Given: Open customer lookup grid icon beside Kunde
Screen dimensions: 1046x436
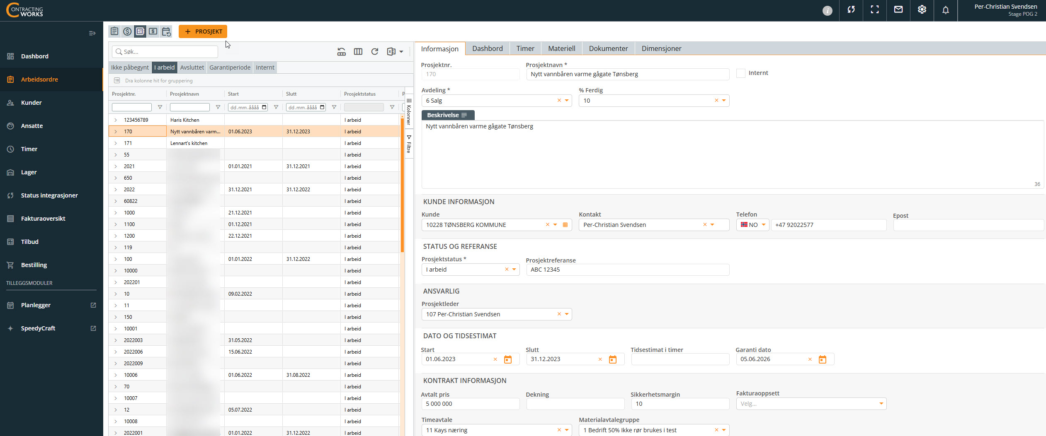Looking at the screenshot, I should [x=565, y=225].
